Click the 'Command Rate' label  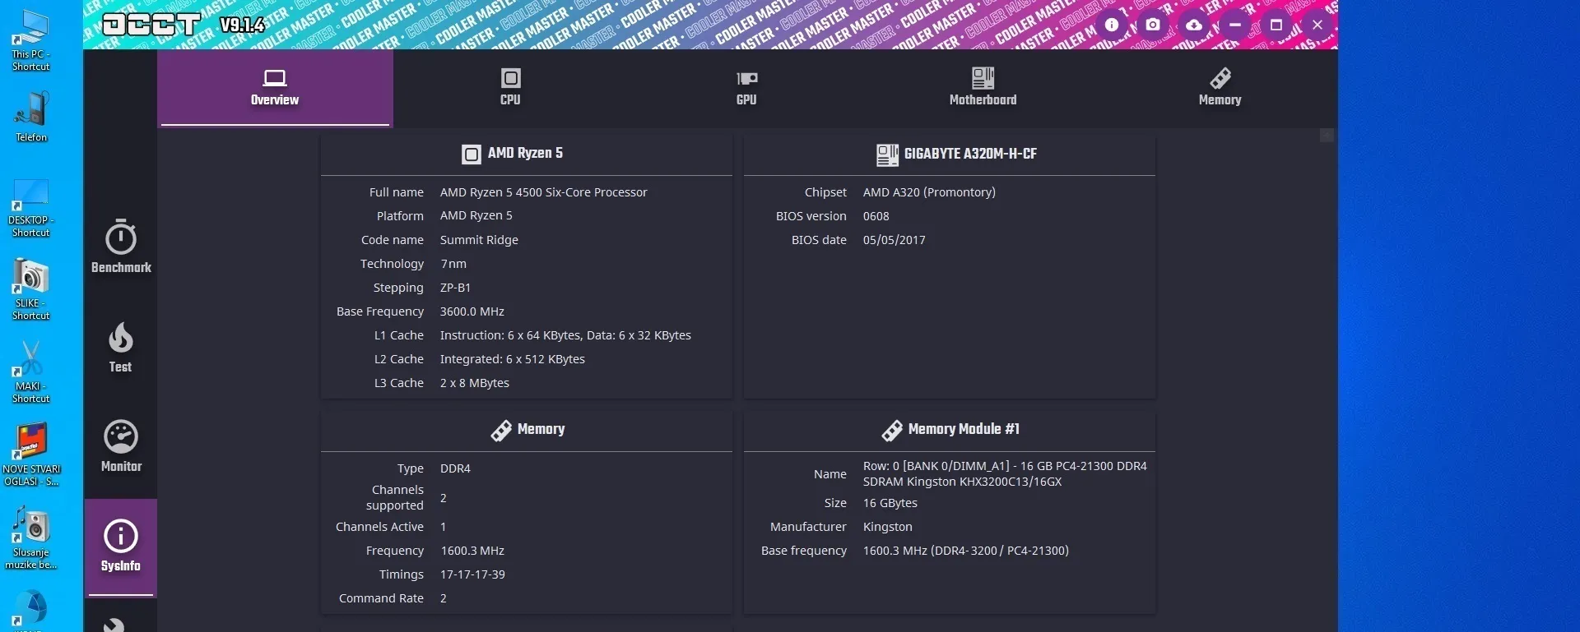click(x=381, y=598)
